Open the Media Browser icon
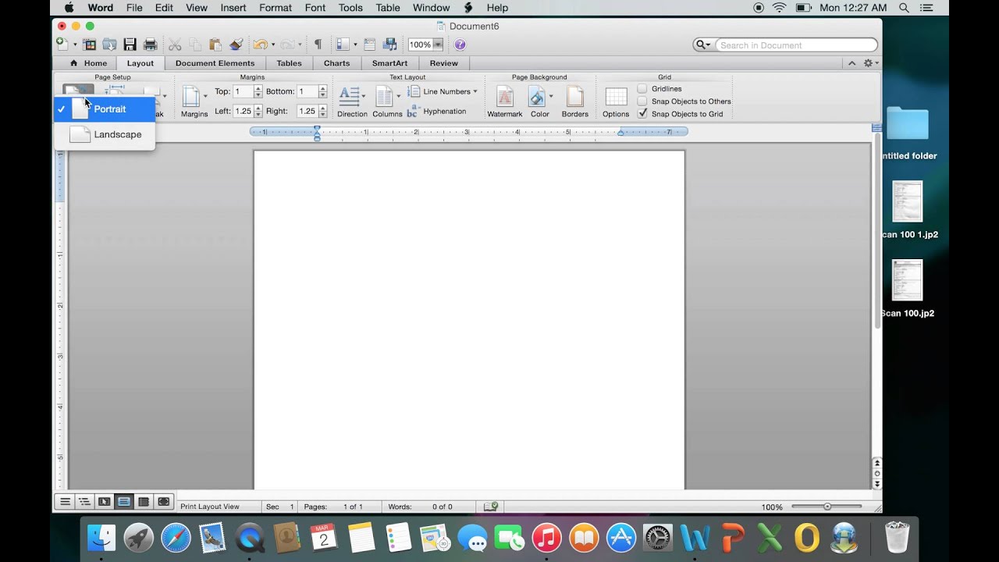Viewport: 999px width, 562px height. [x=390, y=44]
